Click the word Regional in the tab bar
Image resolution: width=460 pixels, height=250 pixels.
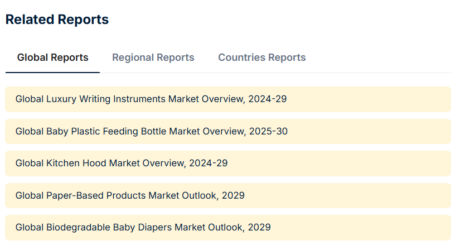[129, 57]
